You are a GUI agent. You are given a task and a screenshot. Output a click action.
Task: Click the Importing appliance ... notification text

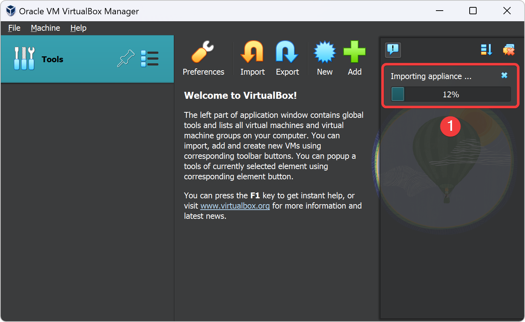[x=431, y=76]
